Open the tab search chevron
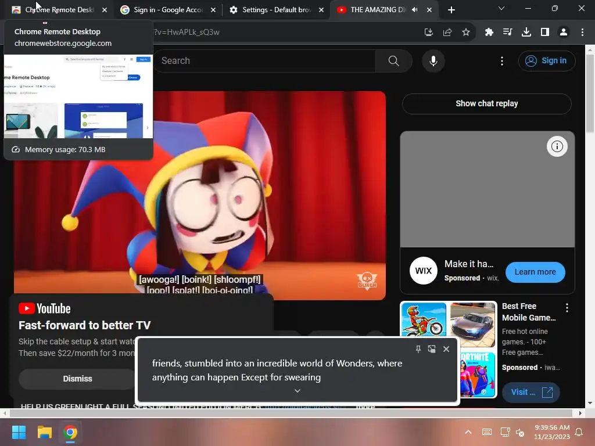The image size is (595, 446). pyautogui.click(x=501, y=8)
